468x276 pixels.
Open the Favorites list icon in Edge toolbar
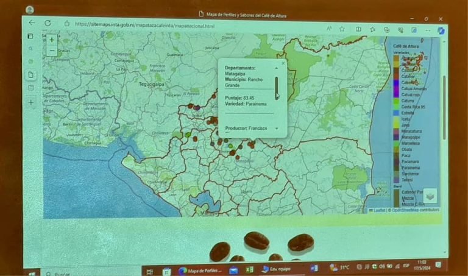372,29
